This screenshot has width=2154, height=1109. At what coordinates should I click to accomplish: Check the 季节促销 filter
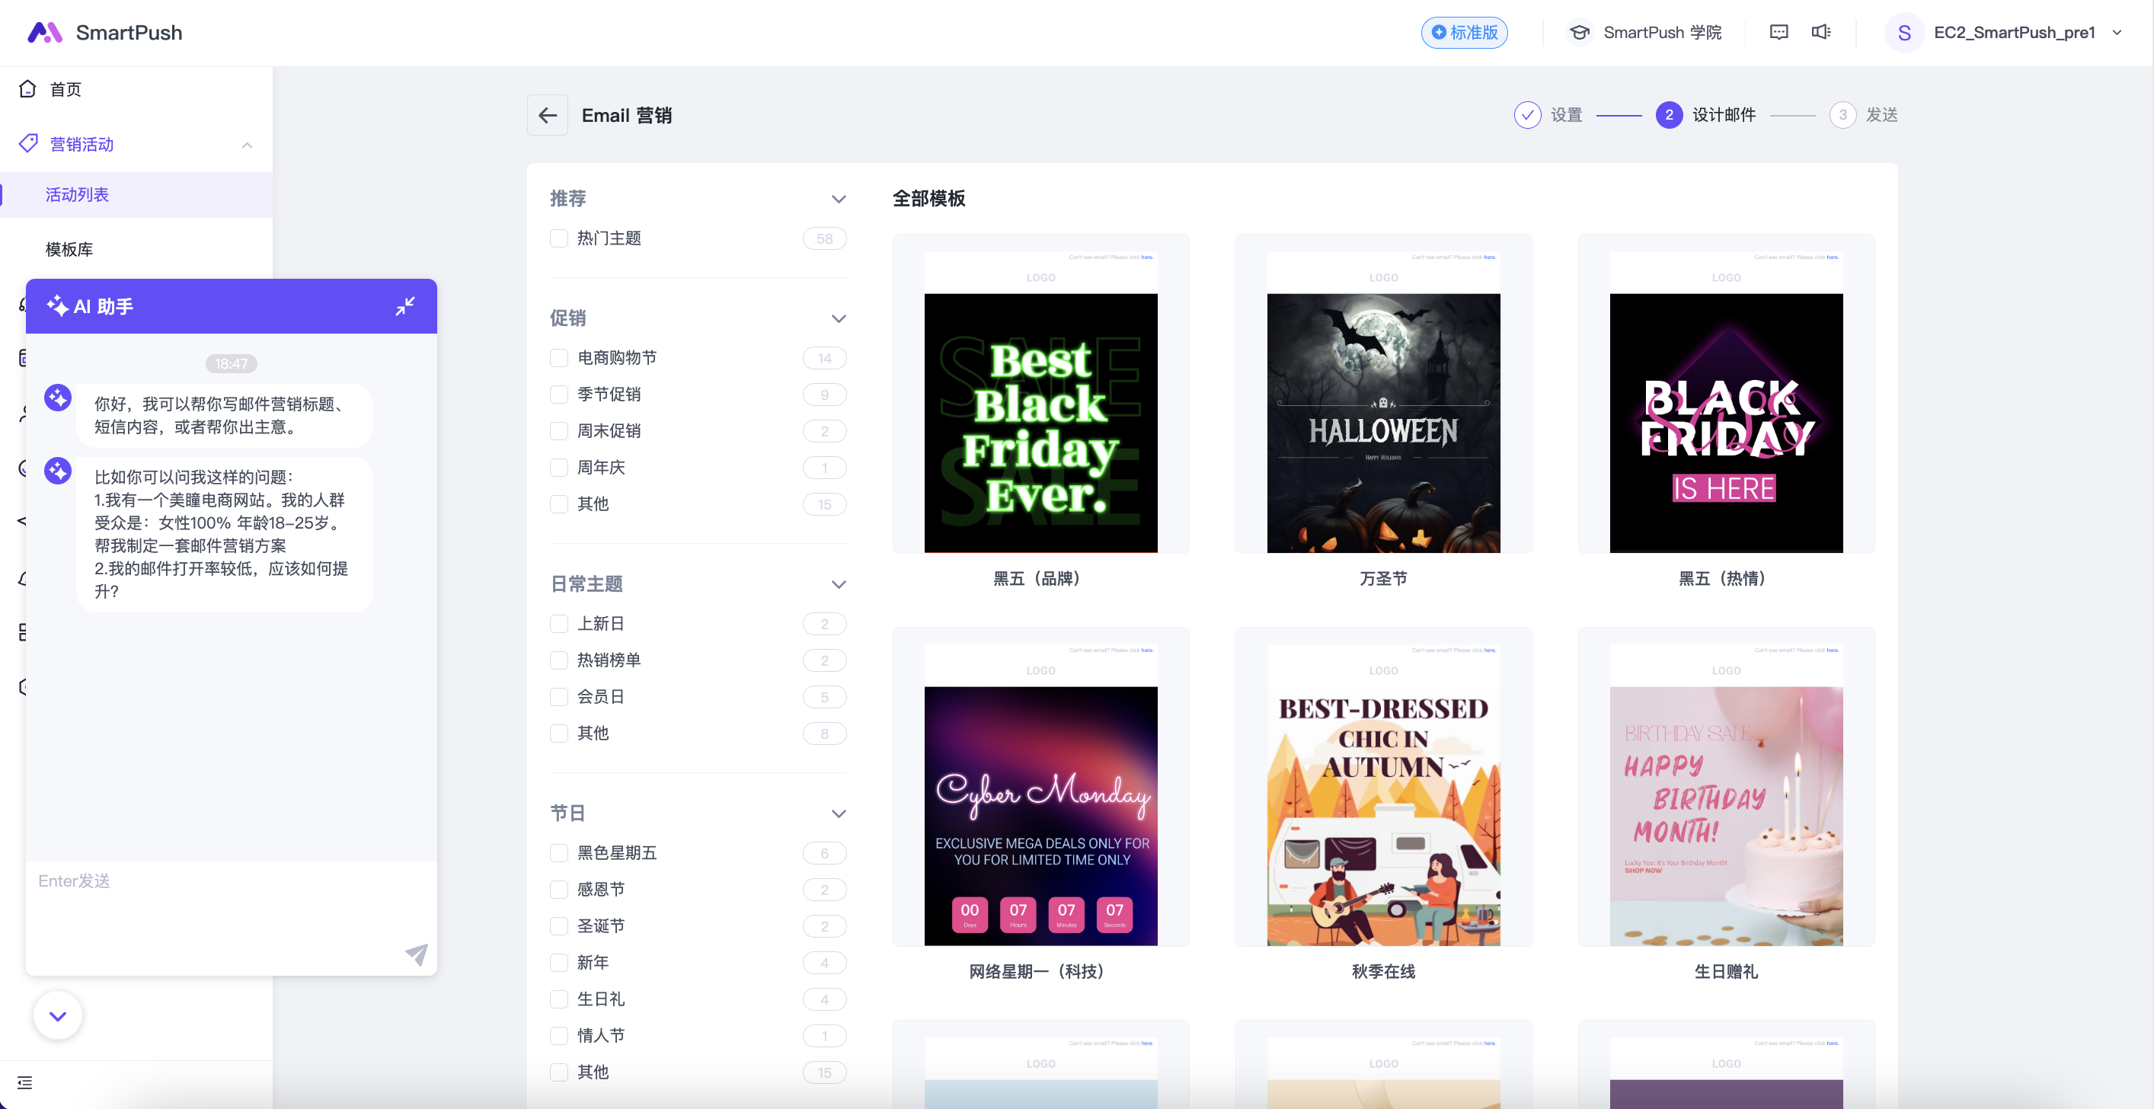pyautogui.click(x=558, y=395)
